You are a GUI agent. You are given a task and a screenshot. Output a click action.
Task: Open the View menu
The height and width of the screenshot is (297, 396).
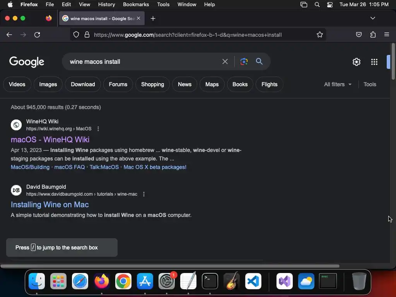pyautogui.click(x=84, y=4)
